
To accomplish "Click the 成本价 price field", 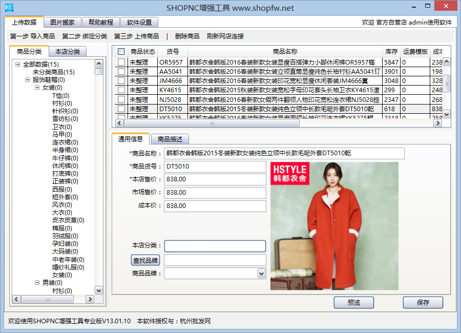I will [215, 206].
